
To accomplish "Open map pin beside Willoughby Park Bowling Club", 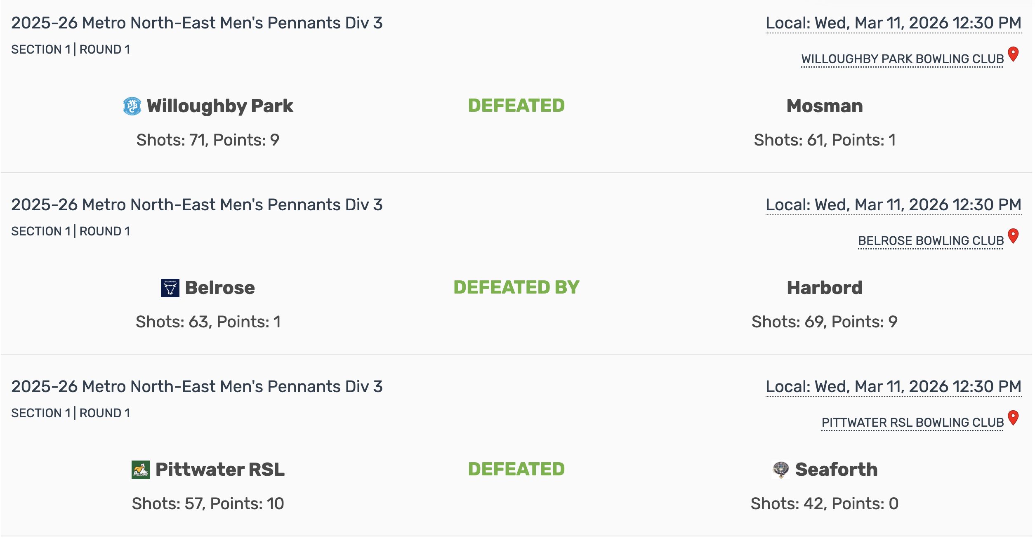I will [x=1013, y=54].
